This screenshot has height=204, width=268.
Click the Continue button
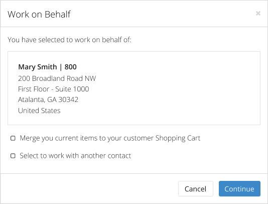239,188
